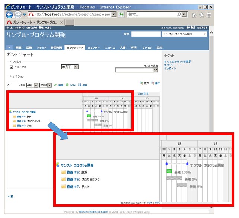Click the localhost URL address field
Viewport: 239px width, 218px height.
coord(72,14)
